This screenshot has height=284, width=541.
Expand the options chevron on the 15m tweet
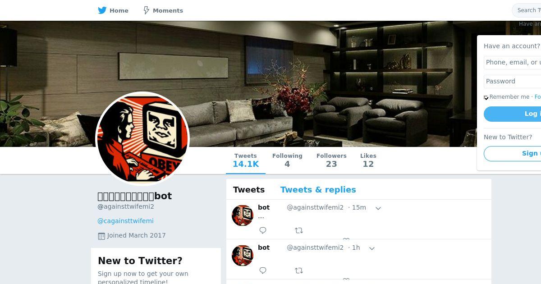378,208
